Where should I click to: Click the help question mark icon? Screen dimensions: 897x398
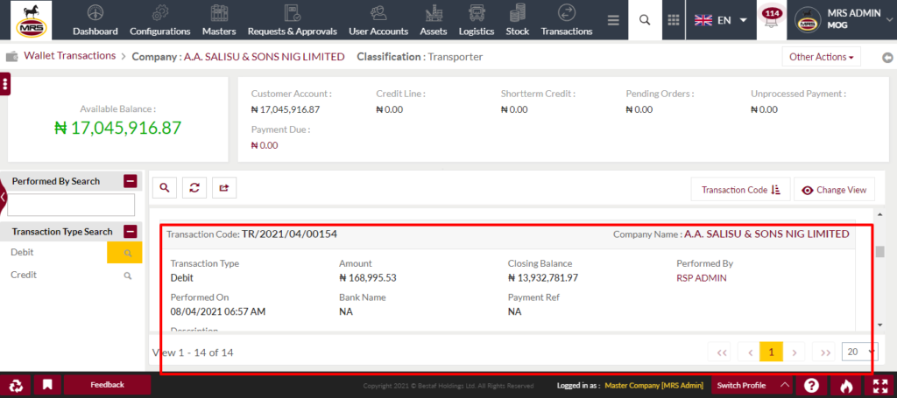tap(811, 386)
